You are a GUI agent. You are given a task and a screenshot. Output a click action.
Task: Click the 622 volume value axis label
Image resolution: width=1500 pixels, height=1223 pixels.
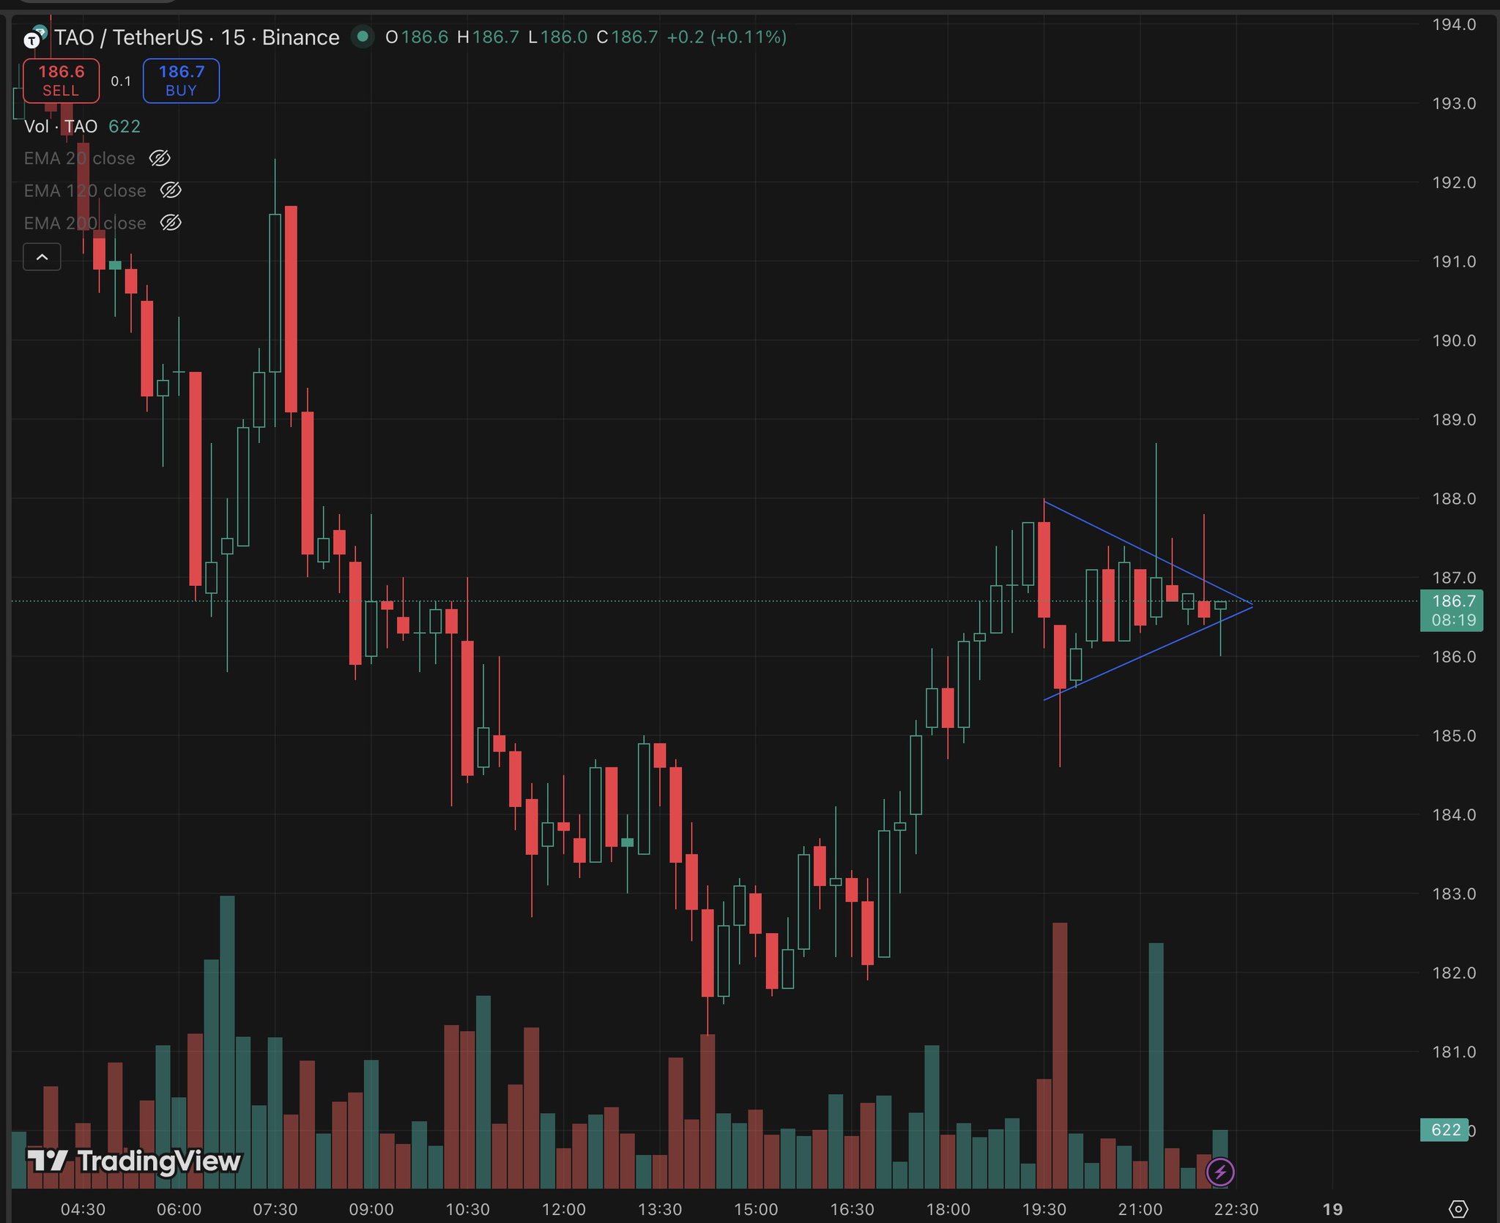tap(1445, 1129)
